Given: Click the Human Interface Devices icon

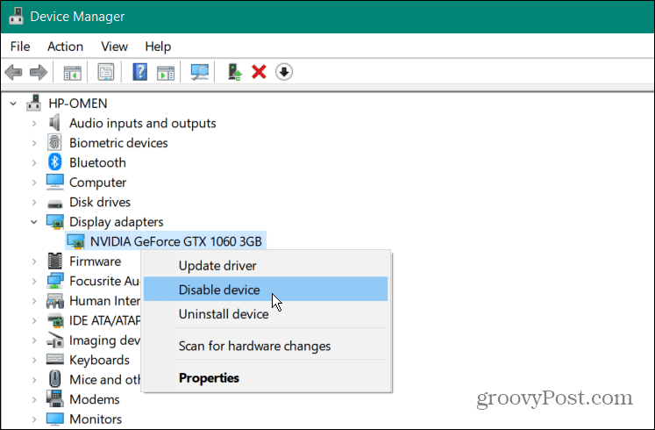Looking at the screenshot, I should point(54,300).
